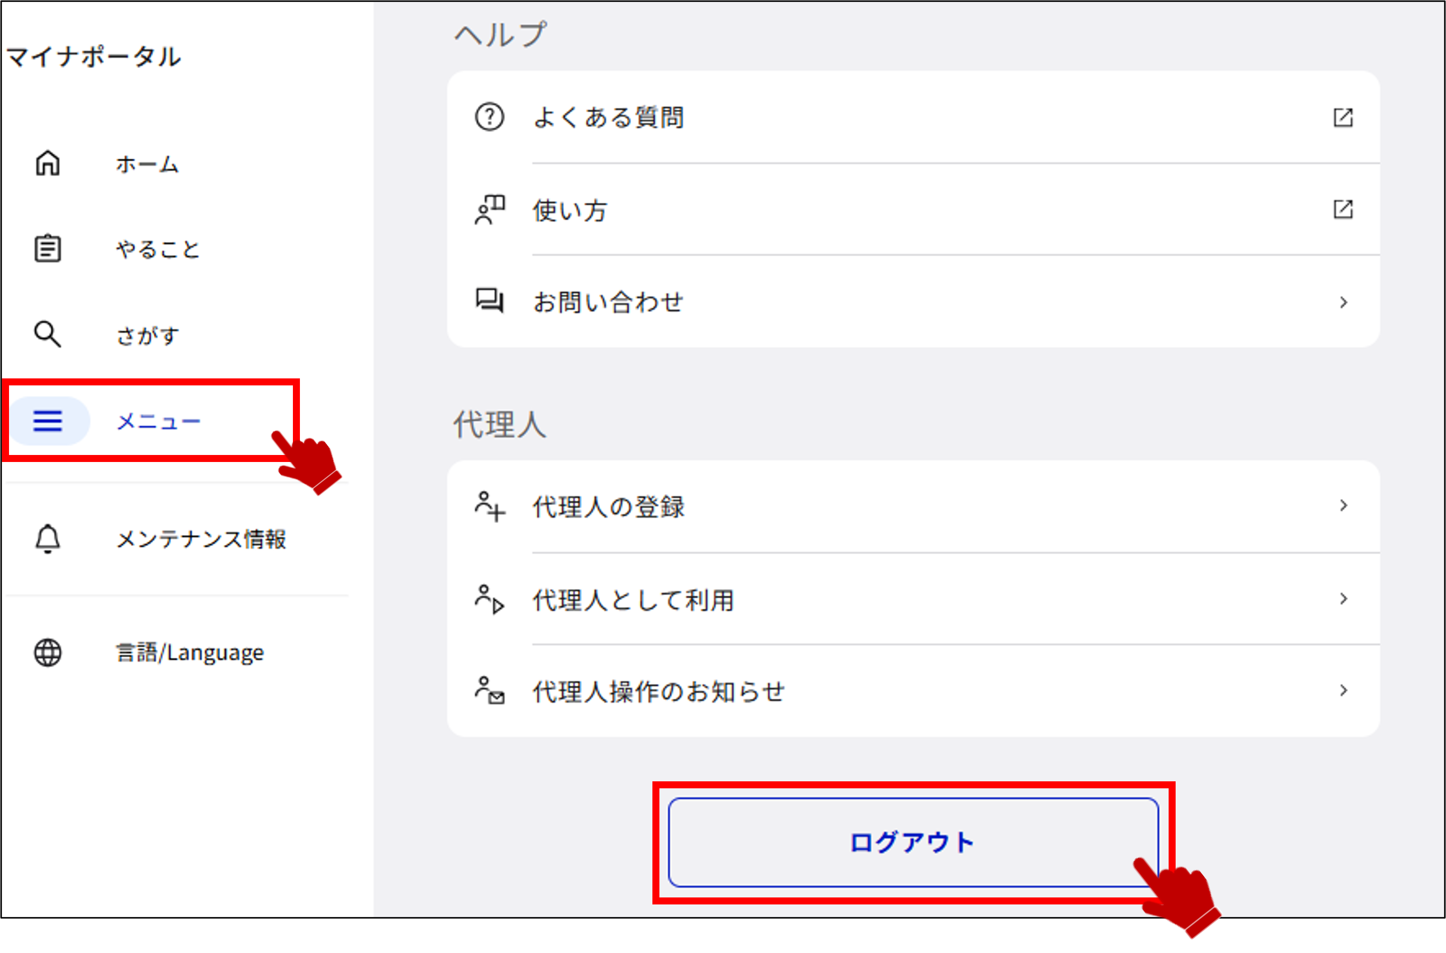Click the お問い合わせ chat bubble icon
This screenshot has width=1446, height=953.
pos(489,301)
